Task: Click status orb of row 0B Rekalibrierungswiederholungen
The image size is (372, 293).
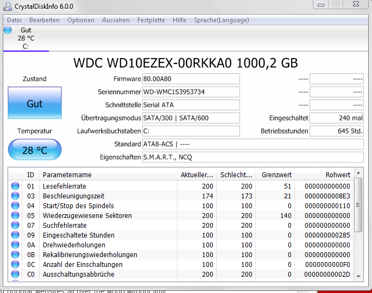Action: (15, 254)
